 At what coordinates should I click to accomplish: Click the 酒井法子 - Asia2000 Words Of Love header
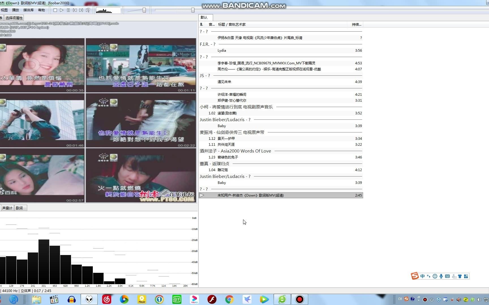[281, 151]
